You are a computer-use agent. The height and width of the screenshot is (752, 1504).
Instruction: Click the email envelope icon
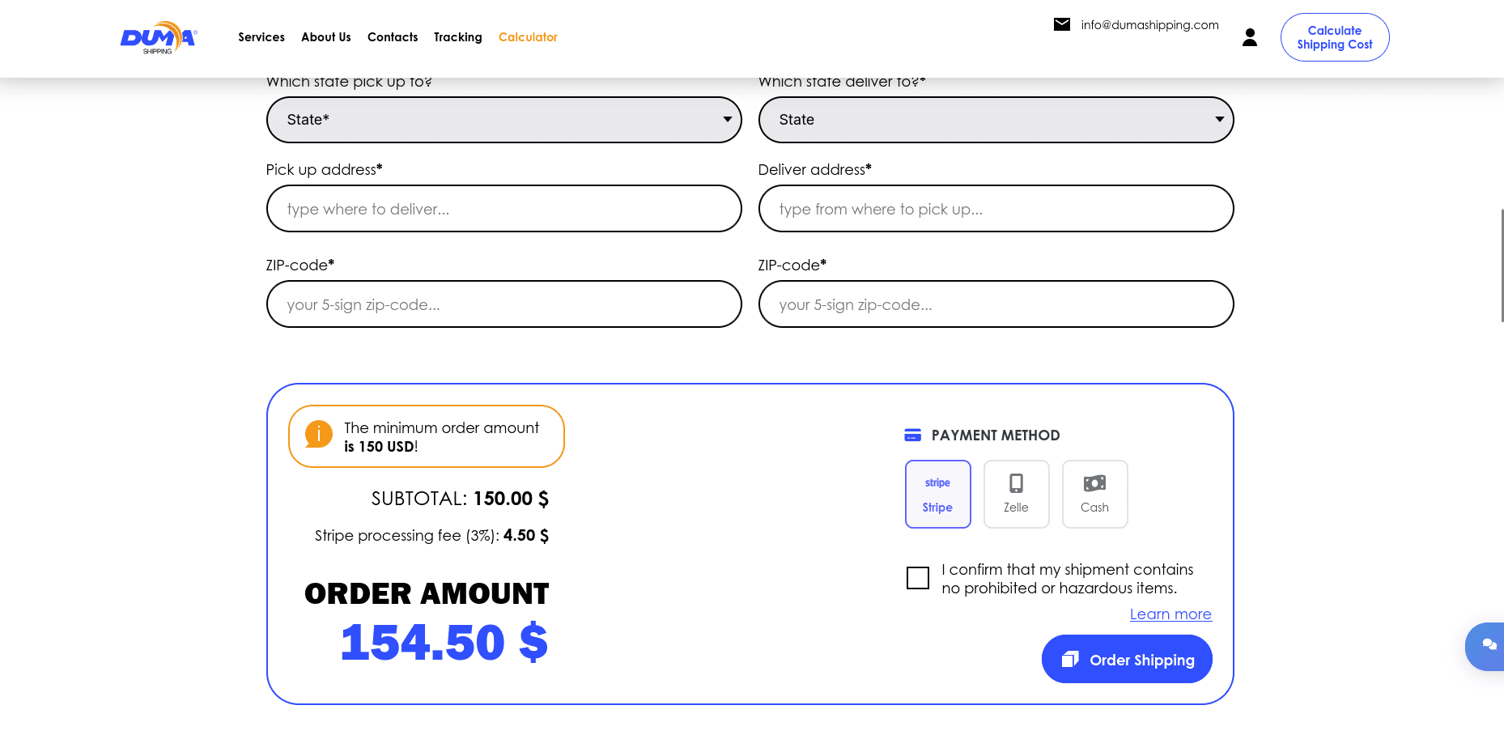pyautogui.click(x=1061, y=24)
